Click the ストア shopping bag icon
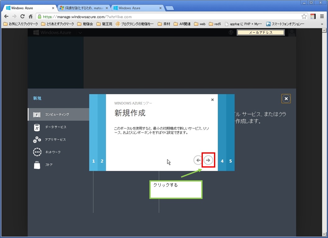This screenshot has width=328, height=238. click(x=37, y=165)
